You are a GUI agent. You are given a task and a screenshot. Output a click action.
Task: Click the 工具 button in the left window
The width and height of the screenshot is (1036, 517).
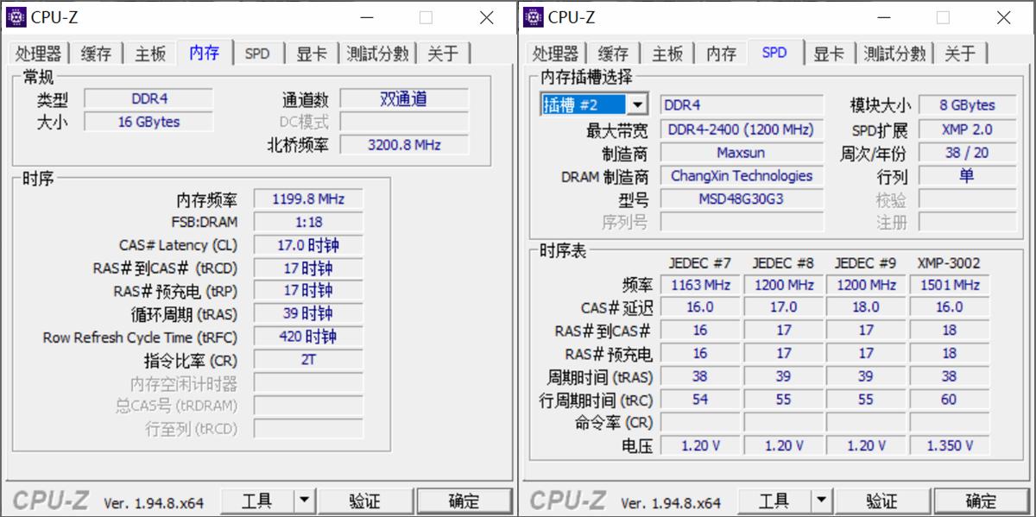click(x=257, y=501)
